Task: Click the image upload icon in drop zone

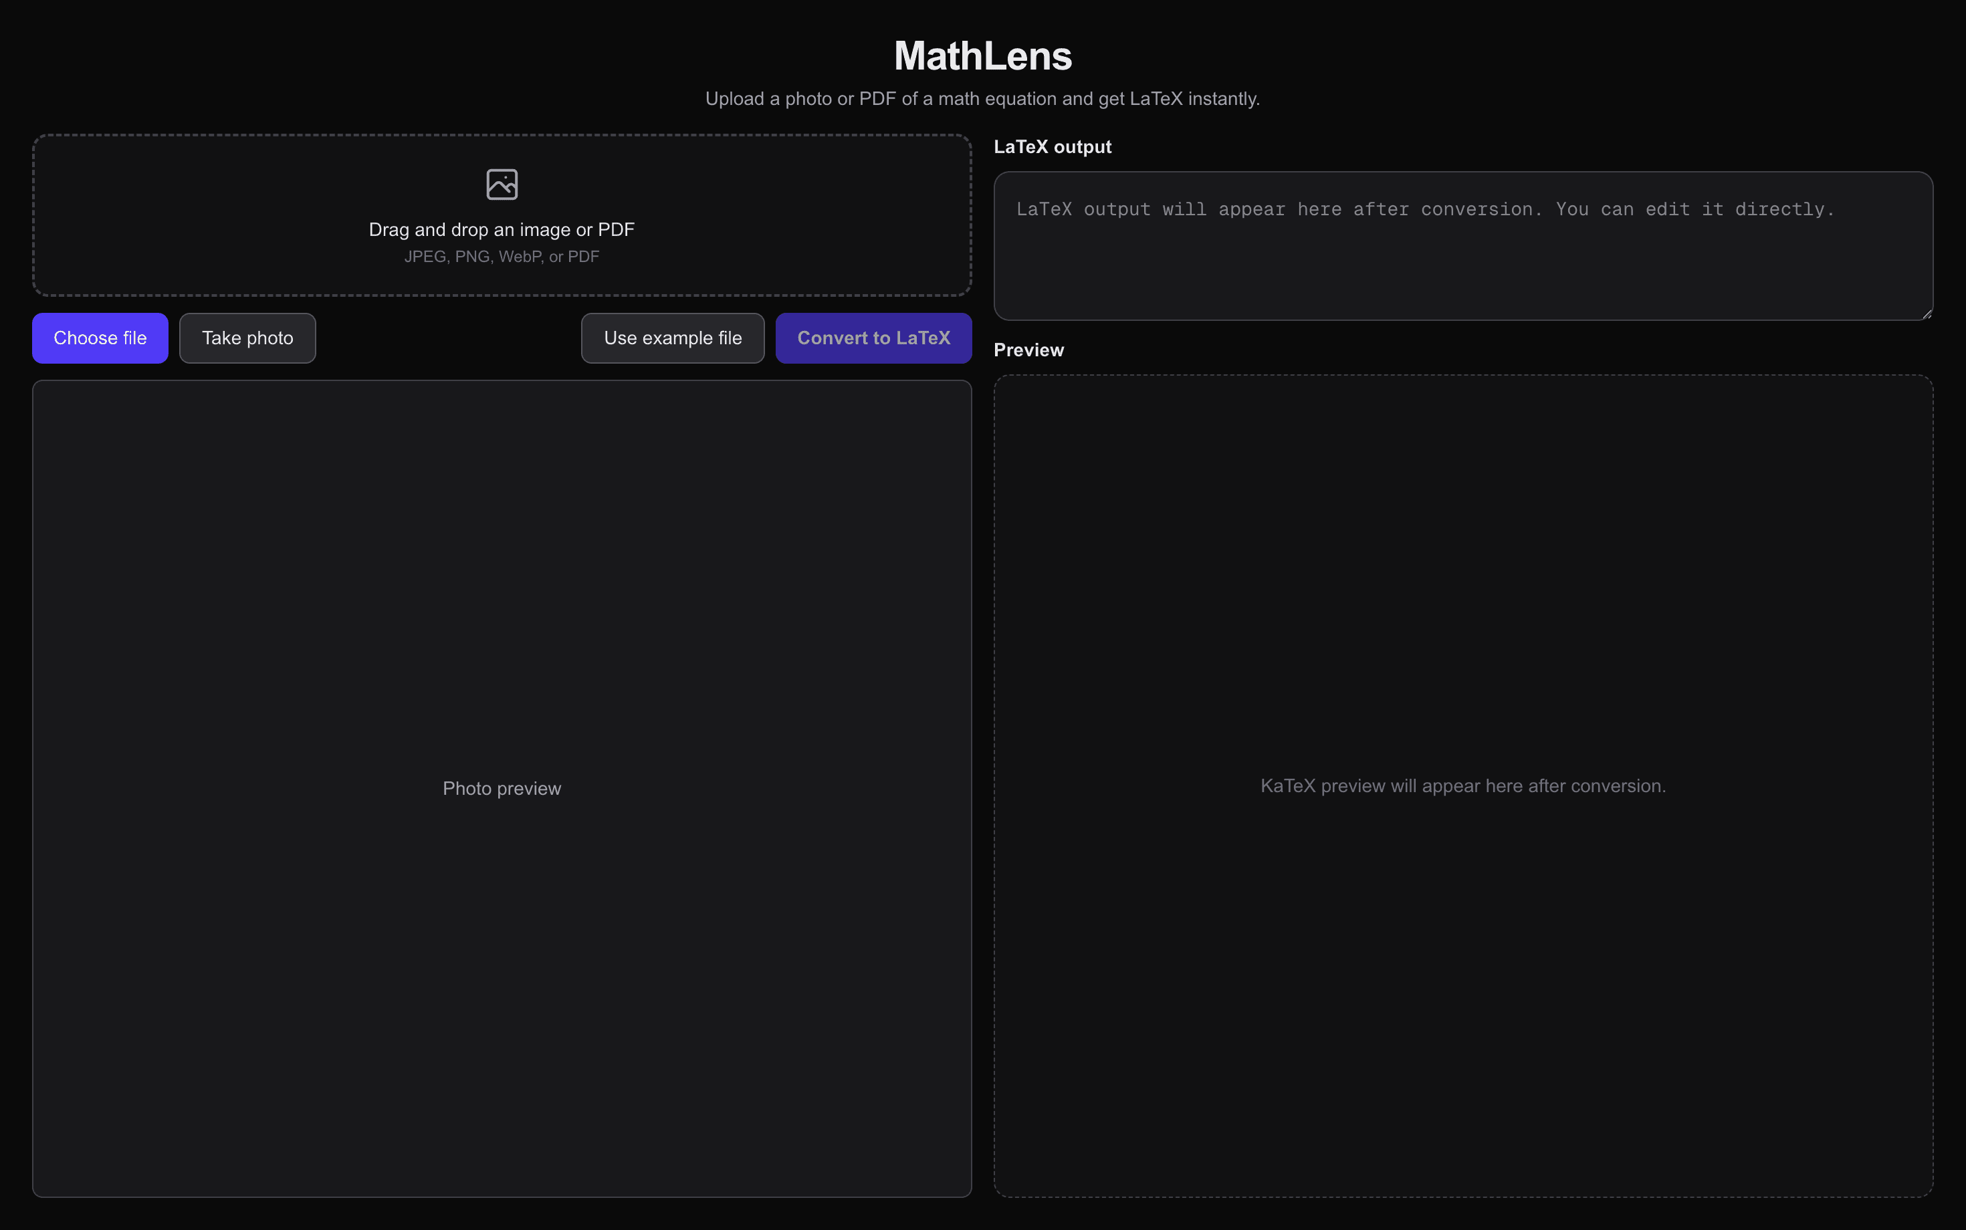Action: 502,184
